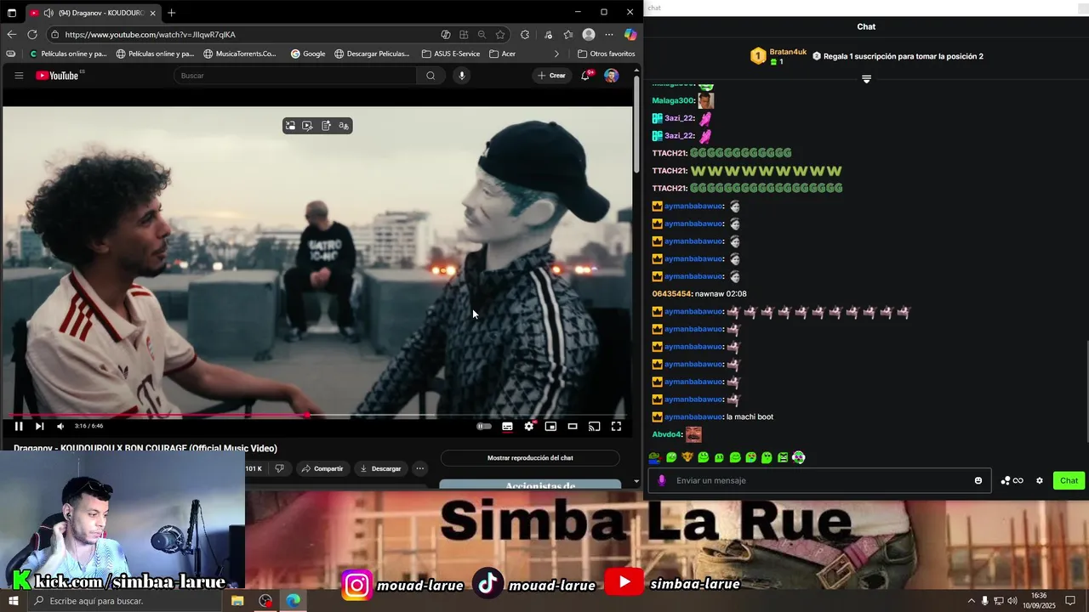Image resolution: width=1089 pixels, height=612 pixels.
Task: Enter fullscreen video mode
Action: (x=616, y=427)
